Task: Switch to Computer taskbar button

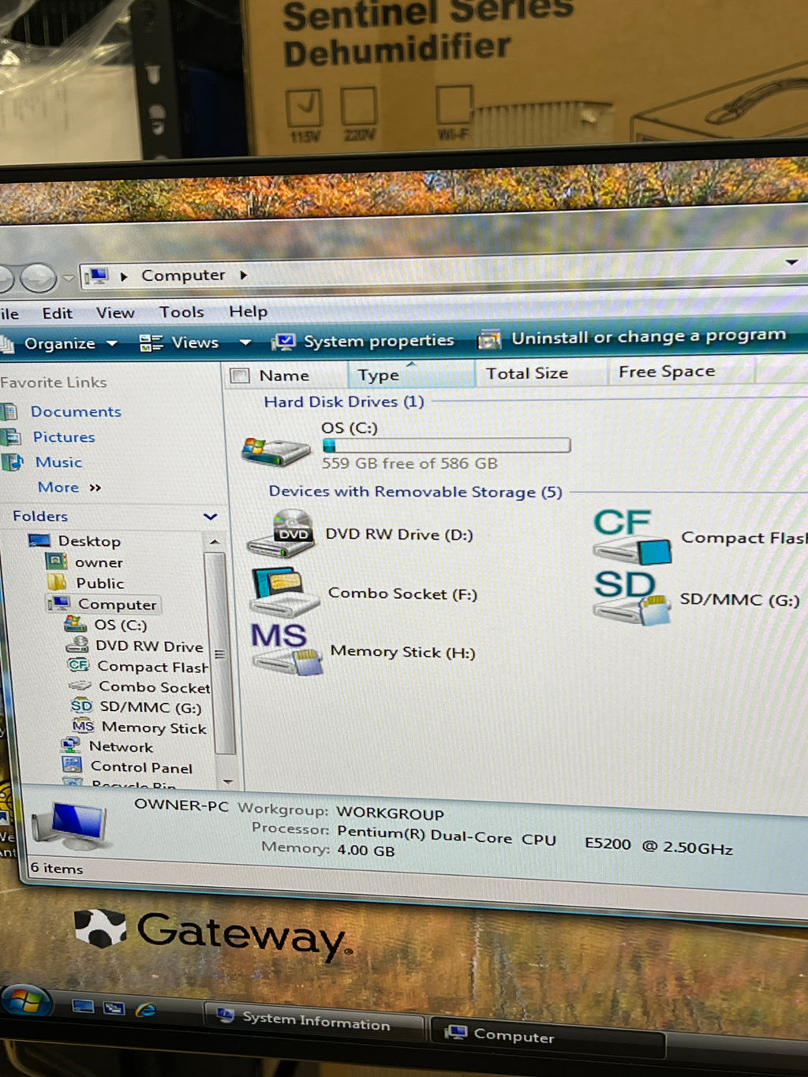Action: coord(546,1035)
